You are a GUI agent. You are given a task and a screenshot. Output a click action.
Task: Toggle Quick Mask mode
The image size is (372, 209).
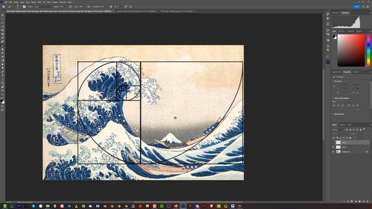point(2,106)
